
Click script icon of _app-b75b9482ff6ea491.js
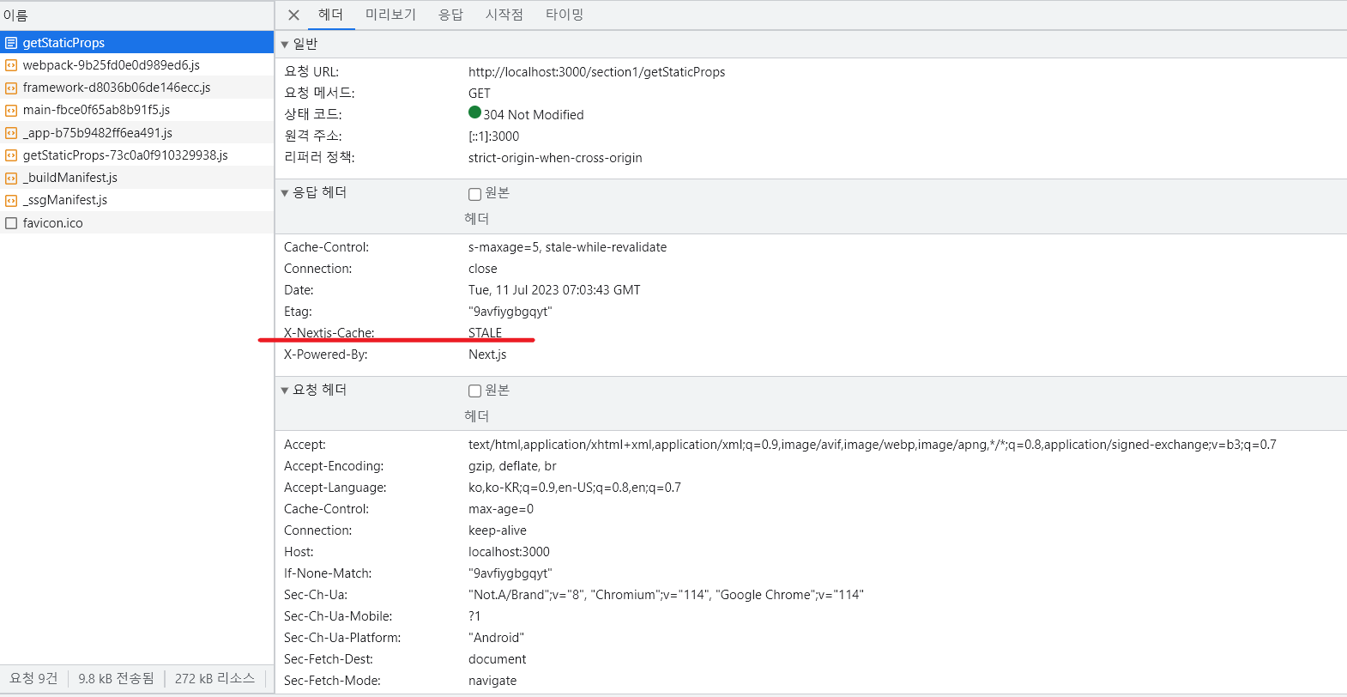pos(11,133)
